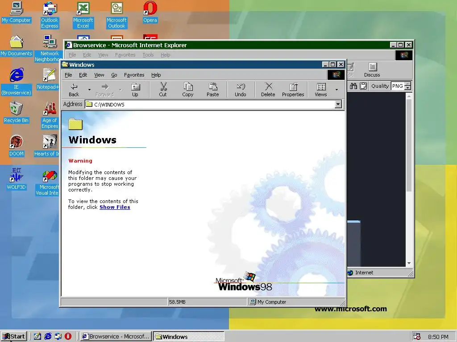
Task: Click the clipboard icon next to binoculars
Action: [363, 86]
